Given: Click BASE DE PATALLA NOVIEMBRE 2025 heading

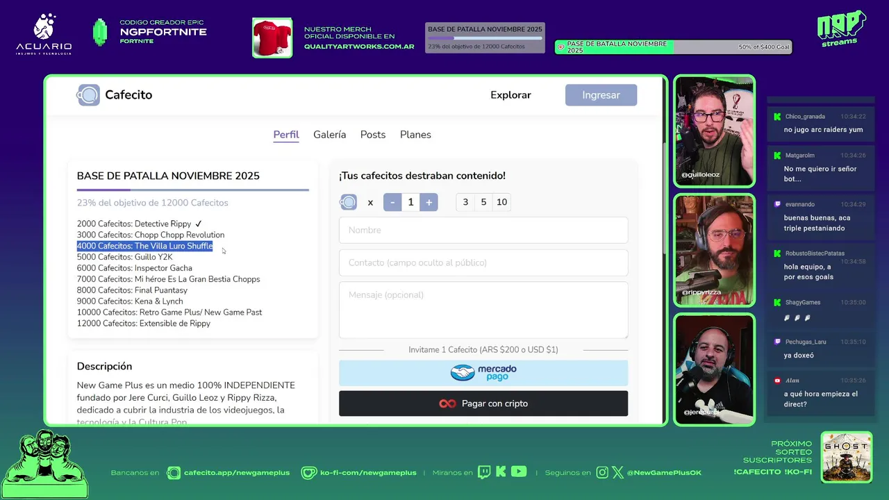Looking at the screenshot, I should (168, 176).
